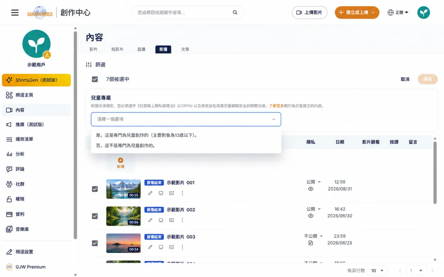
Task: Click the 上傳影片 button
Action: (x=309, y=13)
